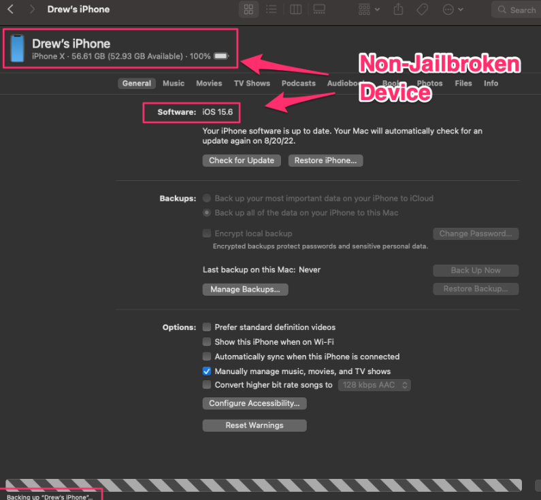Click the Reset Warnings button
The height and width of the screenshot is (500, 541).
pyautogui.click(x=255, y=426)
